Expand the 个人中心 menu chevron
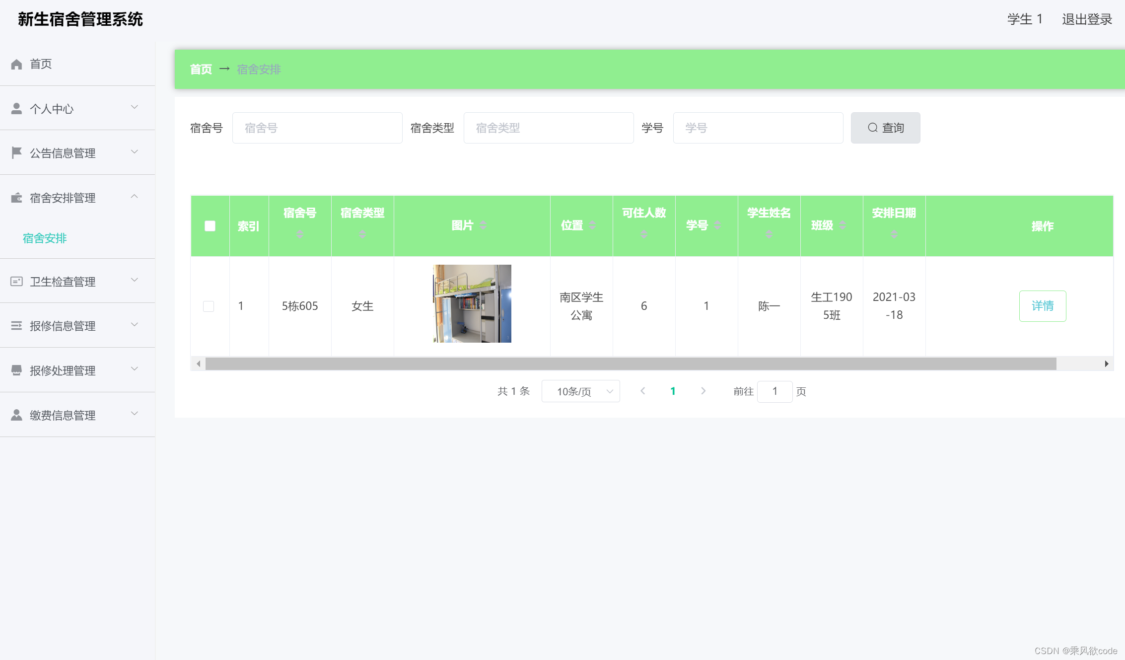 (x=134, y=107)
